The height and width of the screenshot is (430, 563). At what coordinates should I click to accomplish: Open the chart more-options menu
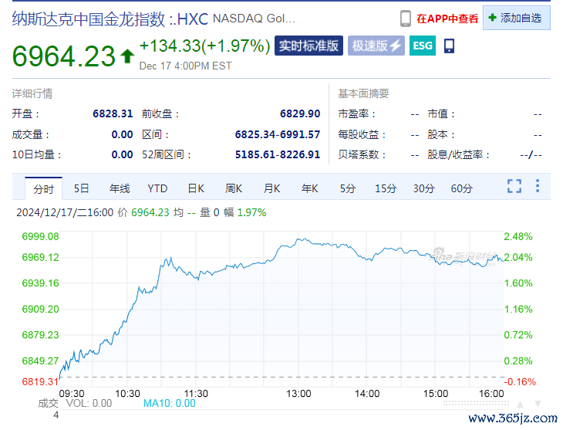point(538,186)
